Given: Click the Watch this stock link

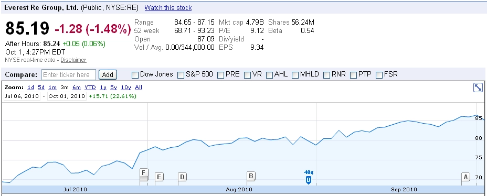Looking at the screenshot, I should (x=168, y=8).
